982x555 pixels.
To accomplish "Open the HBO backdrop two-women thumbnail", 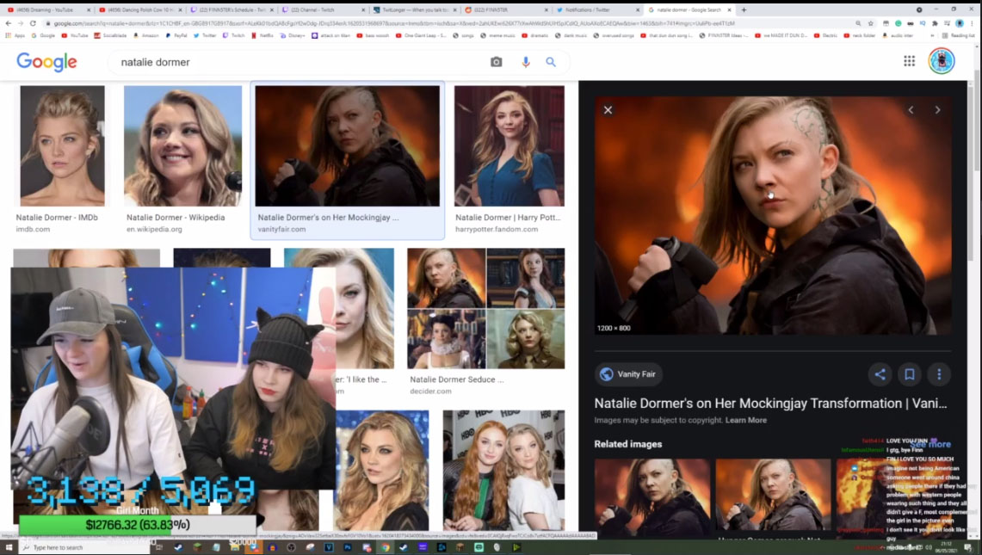I will 503,471.
